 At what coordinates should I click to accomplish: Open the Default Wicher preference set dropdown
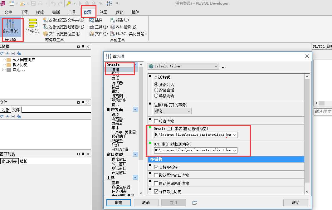pyautogui.click(x=183, y=66)
